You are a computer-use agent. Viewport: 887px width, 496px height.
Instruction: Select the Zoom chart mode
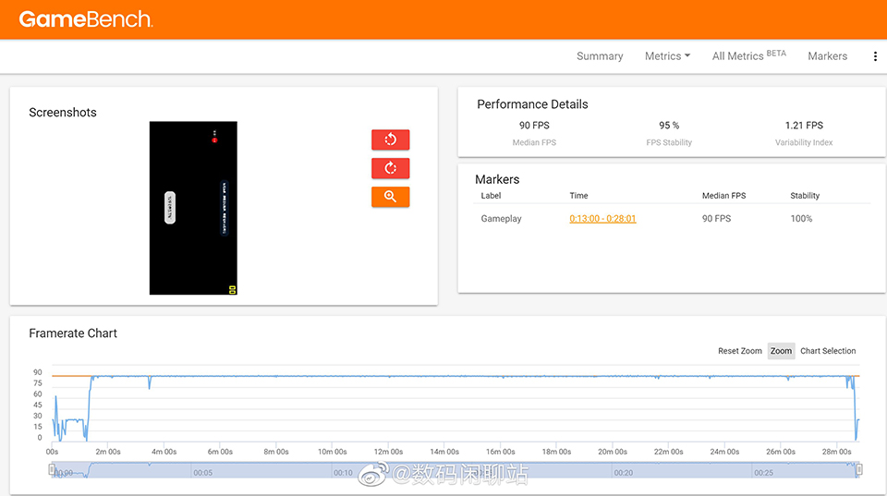(781, 351)
